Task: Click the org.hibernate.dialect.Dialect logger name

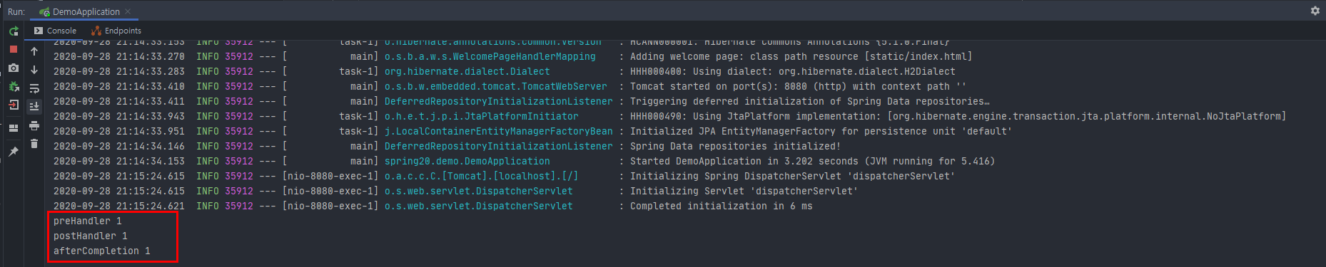Action: tap(467, 71)
